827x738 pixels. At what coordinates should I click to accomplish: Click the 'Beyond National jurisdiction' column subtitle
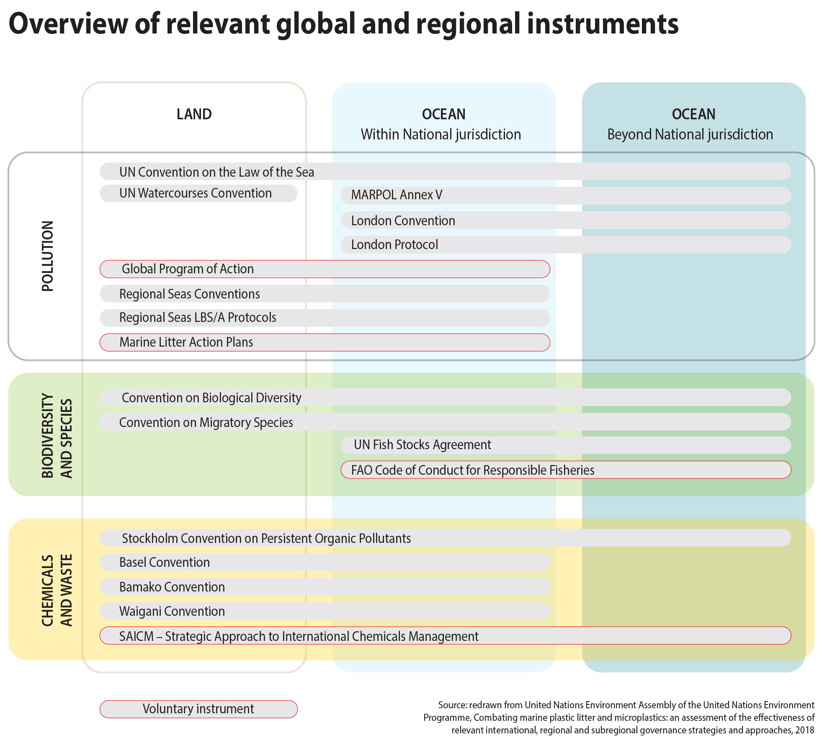point(690,134)
